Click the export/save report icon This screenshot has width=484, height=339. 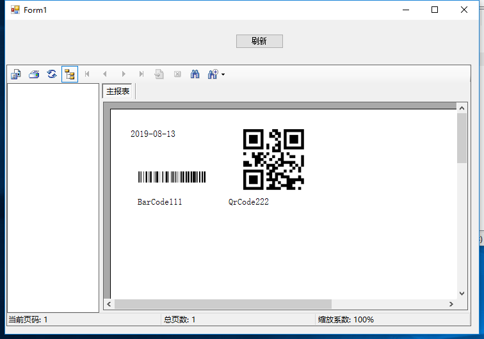[16, 74]
